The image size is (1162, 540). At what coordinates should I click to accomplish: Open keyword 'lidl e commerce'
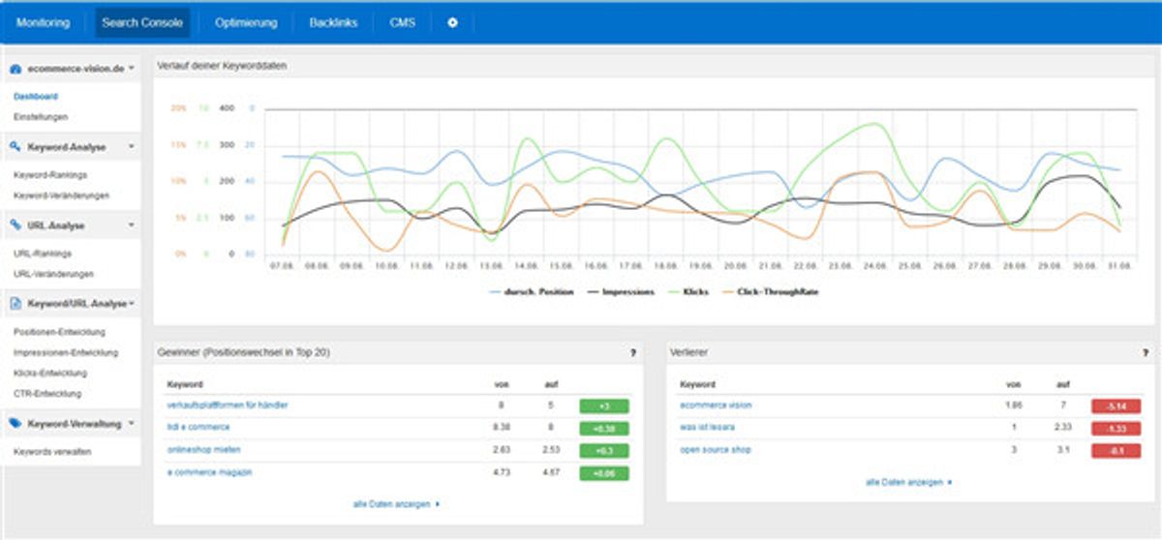click(x=199, y=427)
